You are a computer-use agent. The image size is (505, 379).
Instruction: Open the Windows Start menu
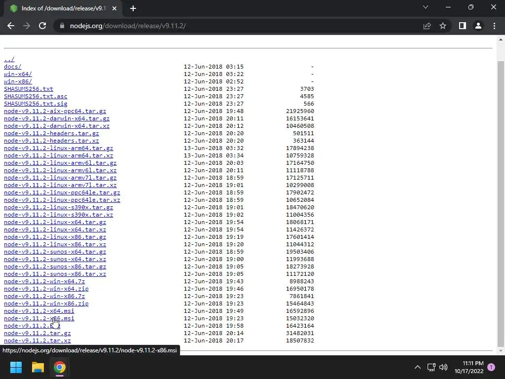click(16, 367)
